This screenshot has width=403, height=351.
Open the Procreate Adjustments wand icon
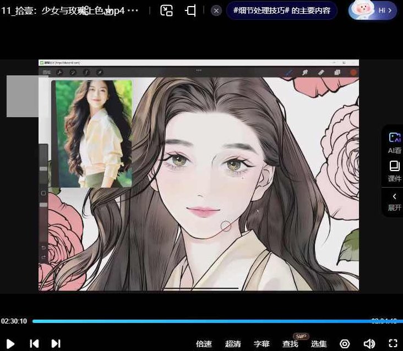(x=73, y=73)
